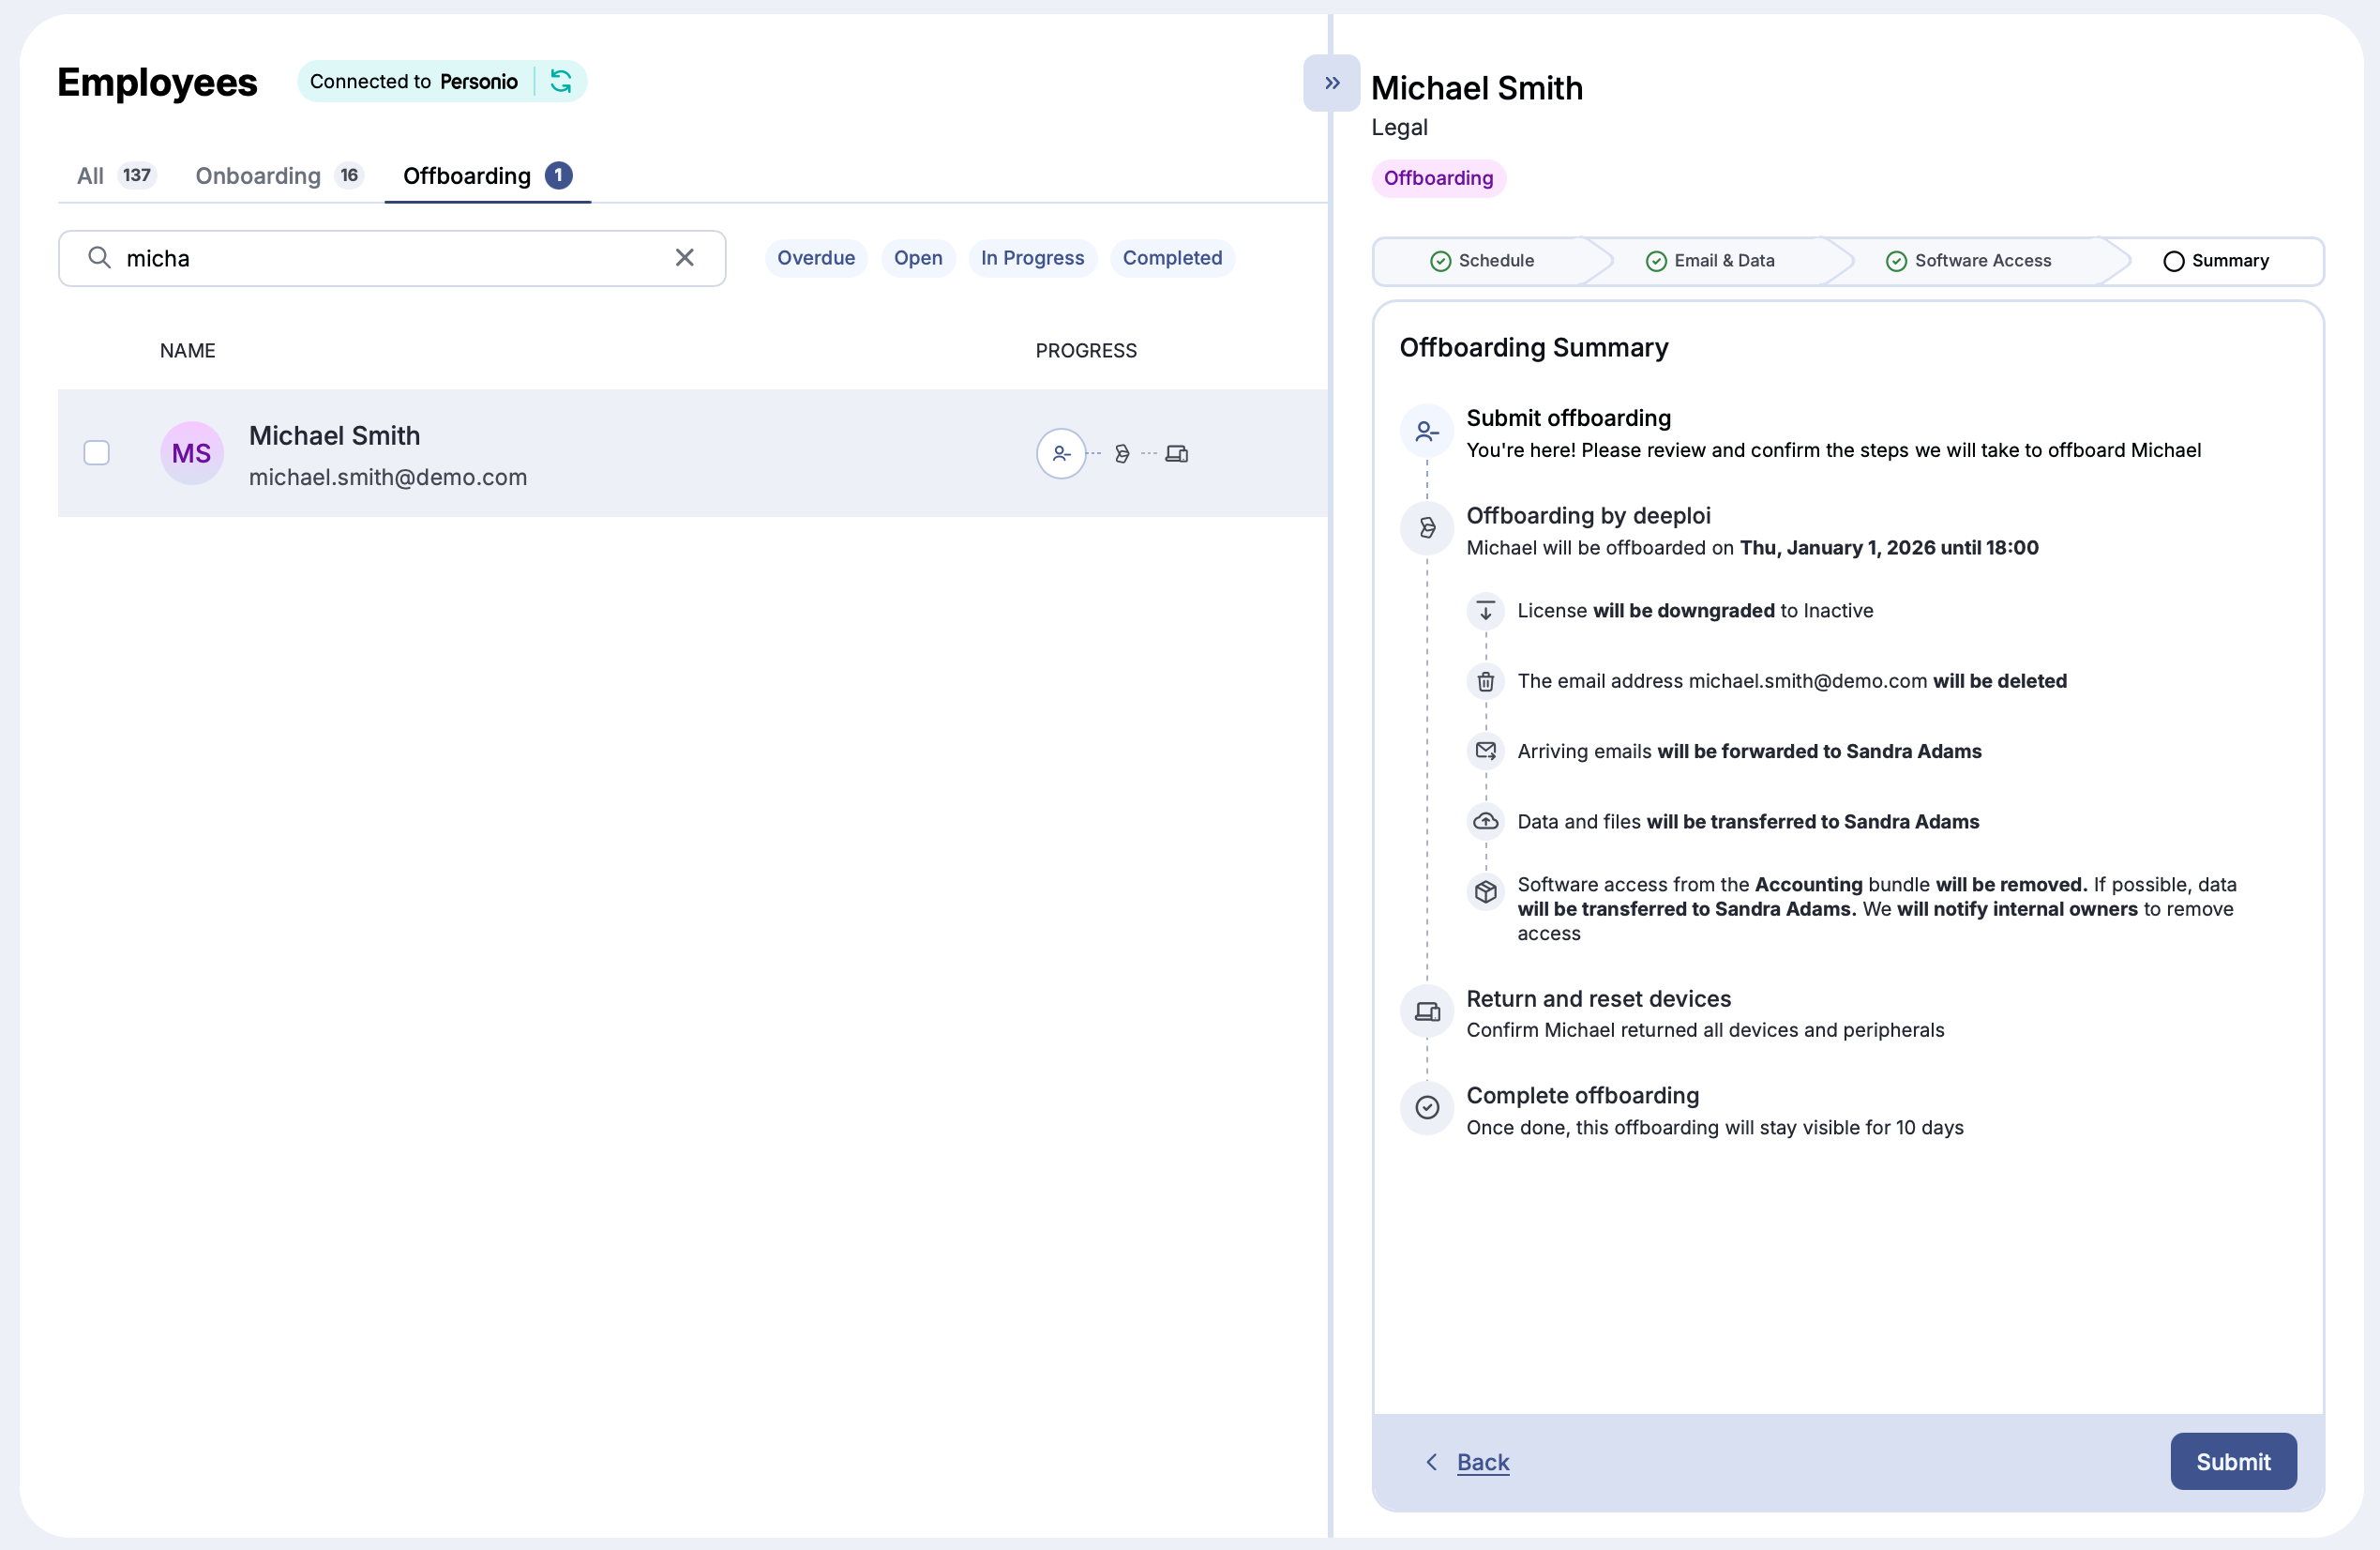This screenshot has height=1550, width=2380.
Task: Click the envelope icon for email forwarding step
Action: 1485,751
